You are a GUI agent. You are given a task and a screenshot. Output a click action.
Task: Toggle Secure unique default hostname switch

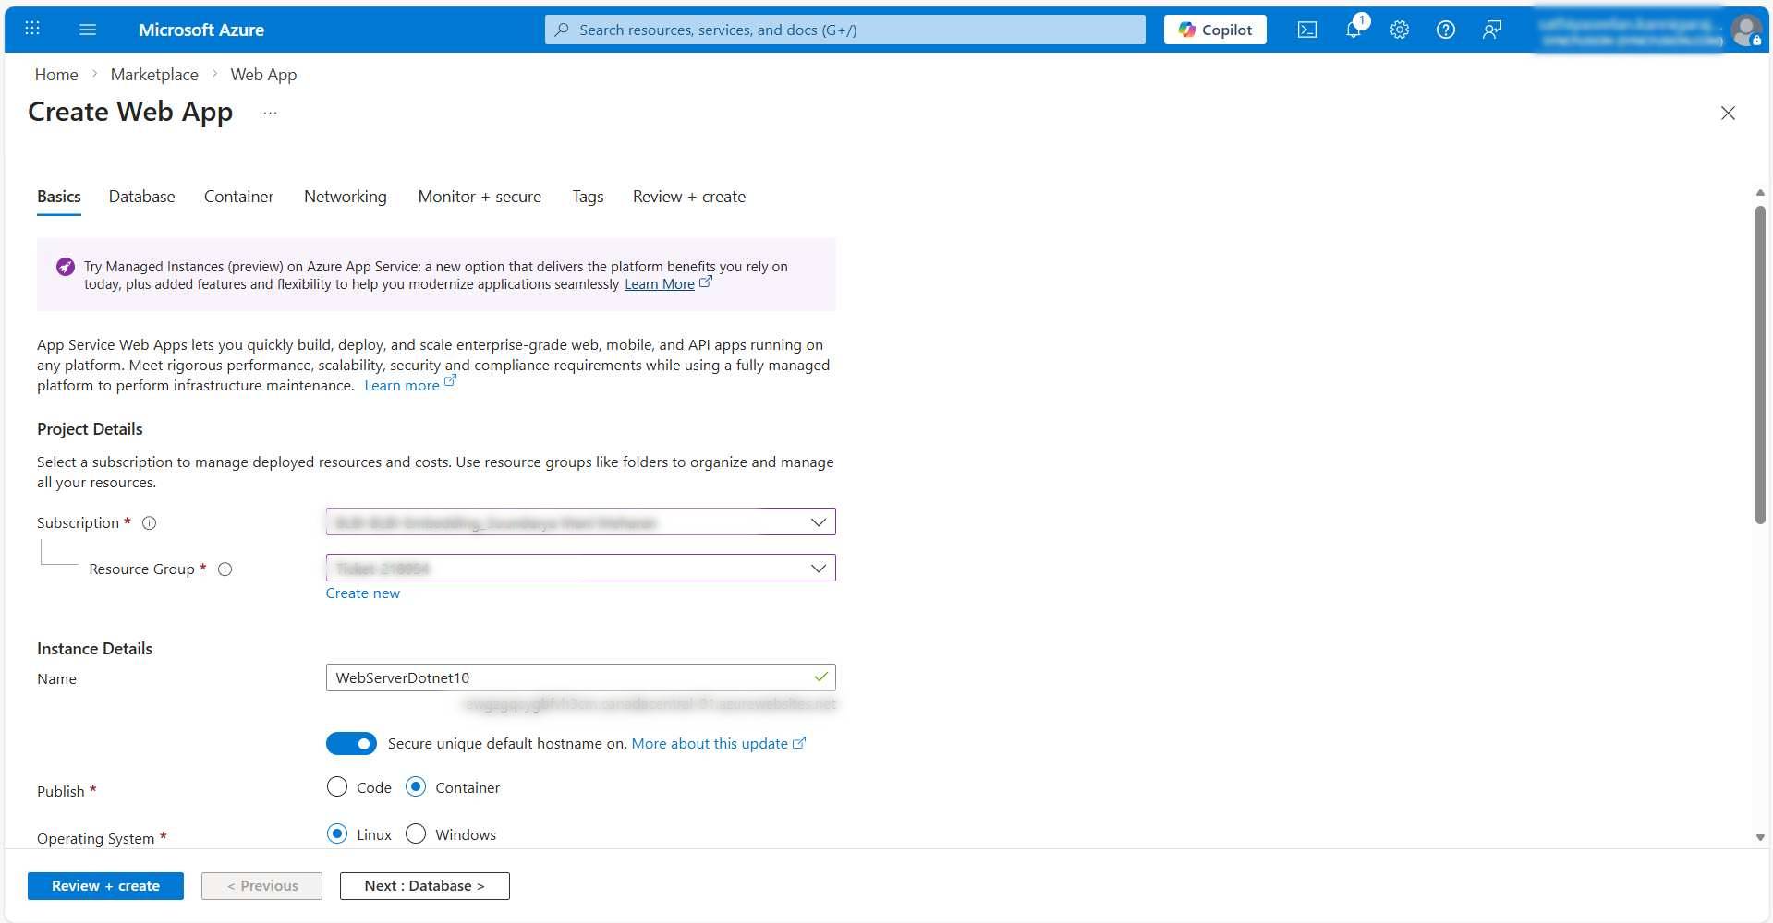(x=351, y=743)
